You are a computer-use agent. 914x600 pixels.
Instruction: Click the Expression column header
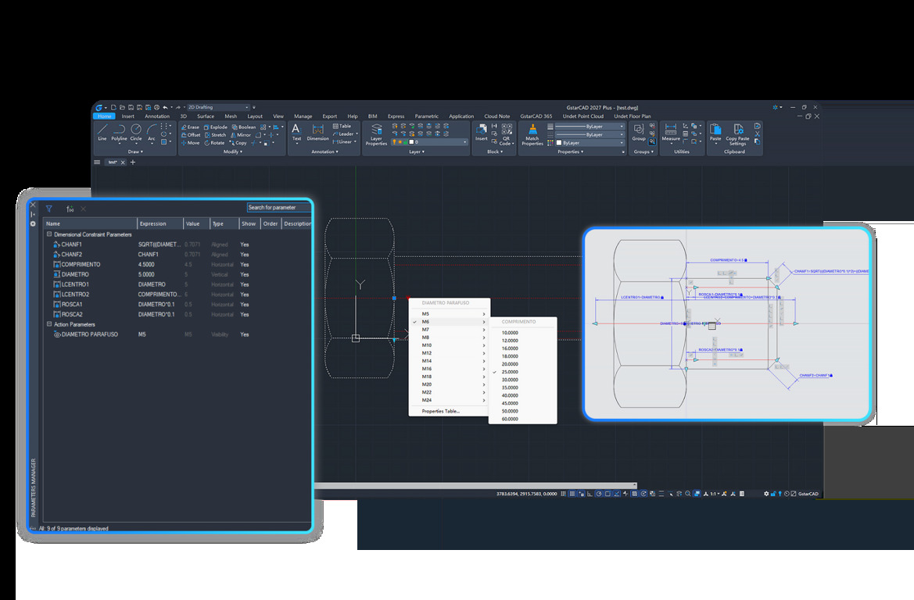[160, 223]
